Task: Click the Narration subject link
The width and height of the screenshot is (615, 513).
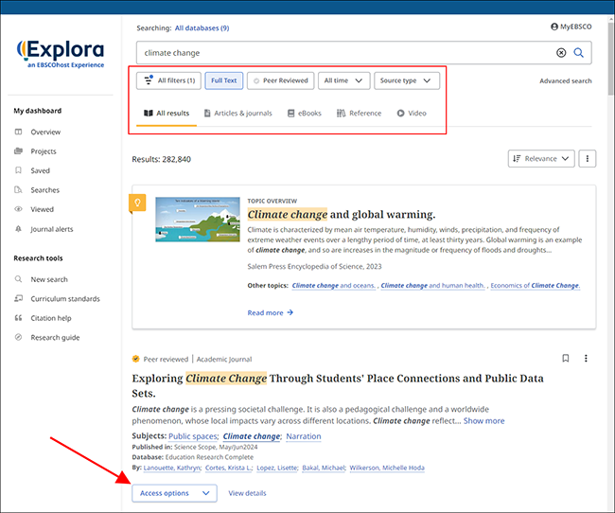Action: pyautogui.click(x=304, y=436)
